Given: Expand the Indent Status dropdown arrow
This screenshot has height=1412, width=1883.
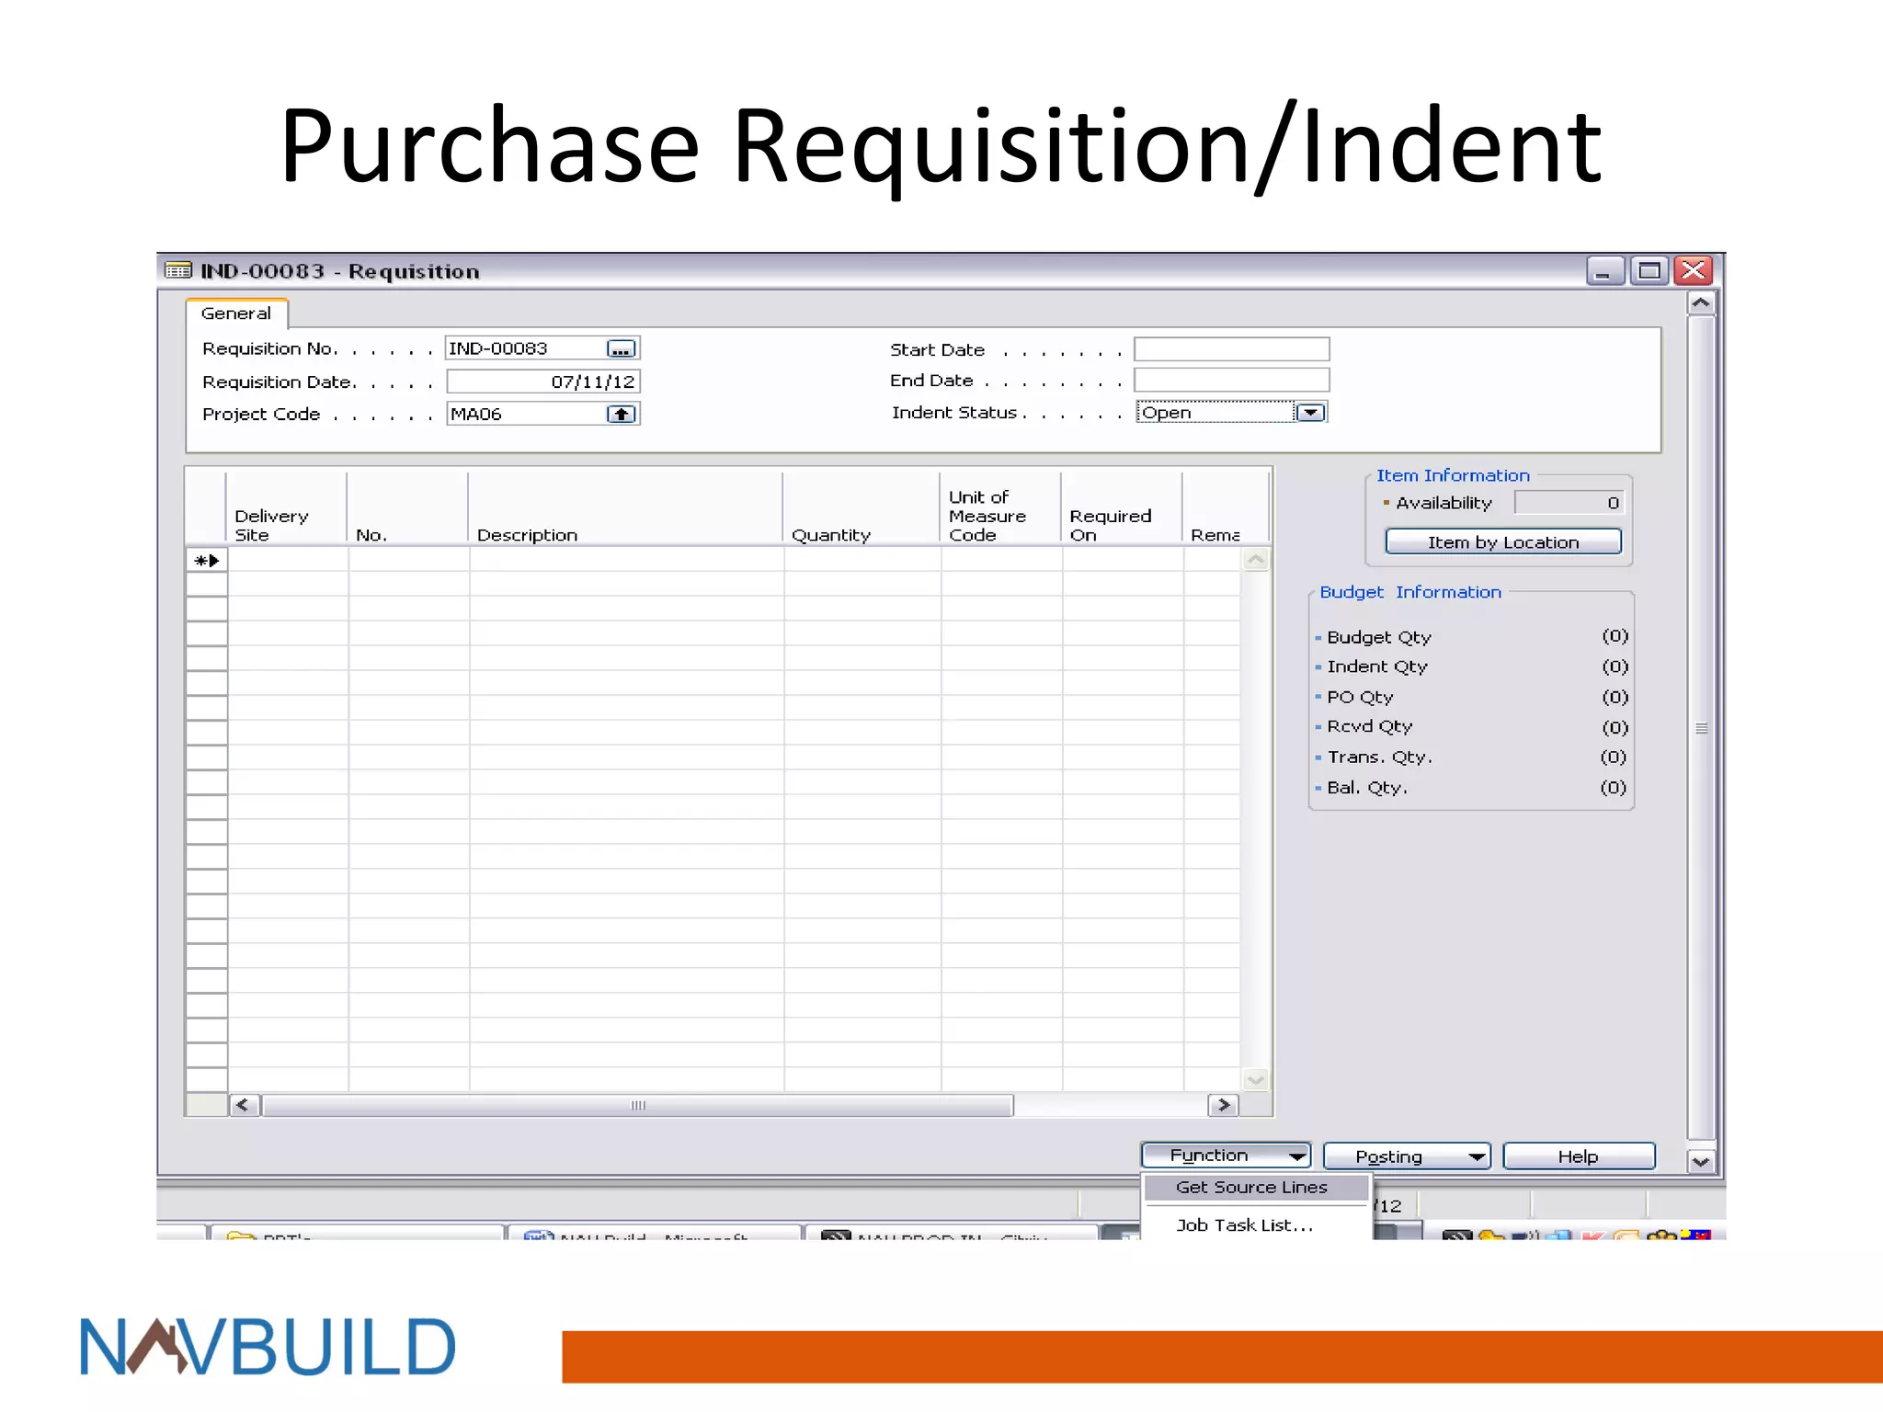Looking at the screenshot, I should (1310, 413).
